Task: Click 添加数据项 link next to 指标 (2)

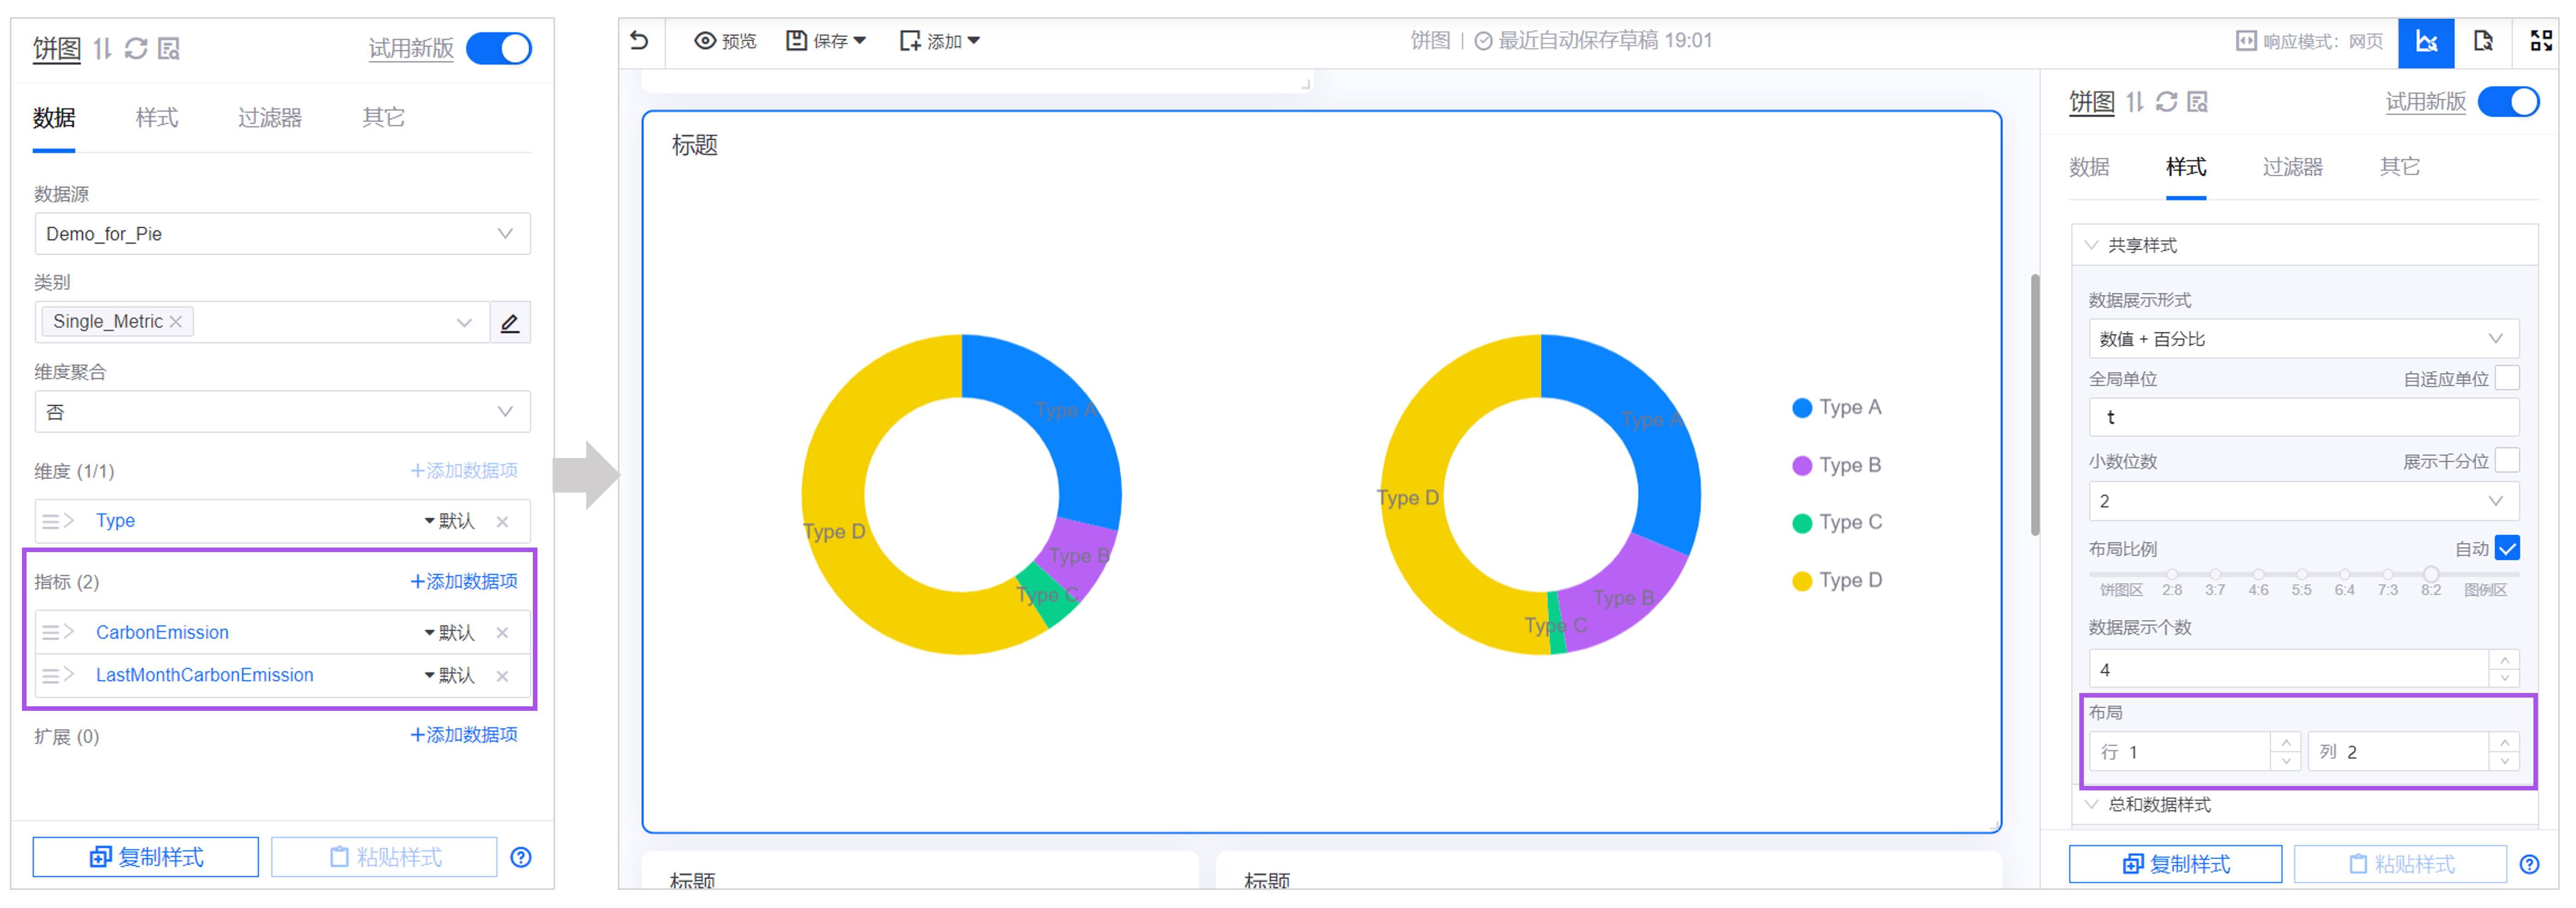Action: [464, 581]
